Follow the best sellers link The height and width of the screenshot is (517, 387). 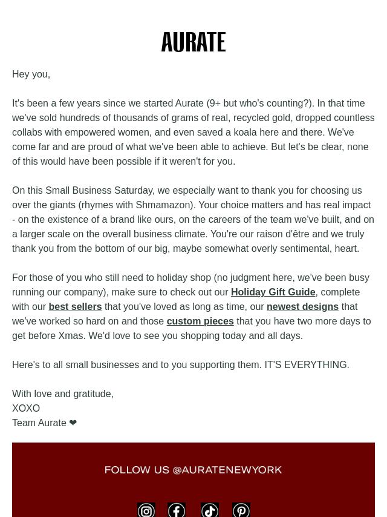[x=75, y=307]
